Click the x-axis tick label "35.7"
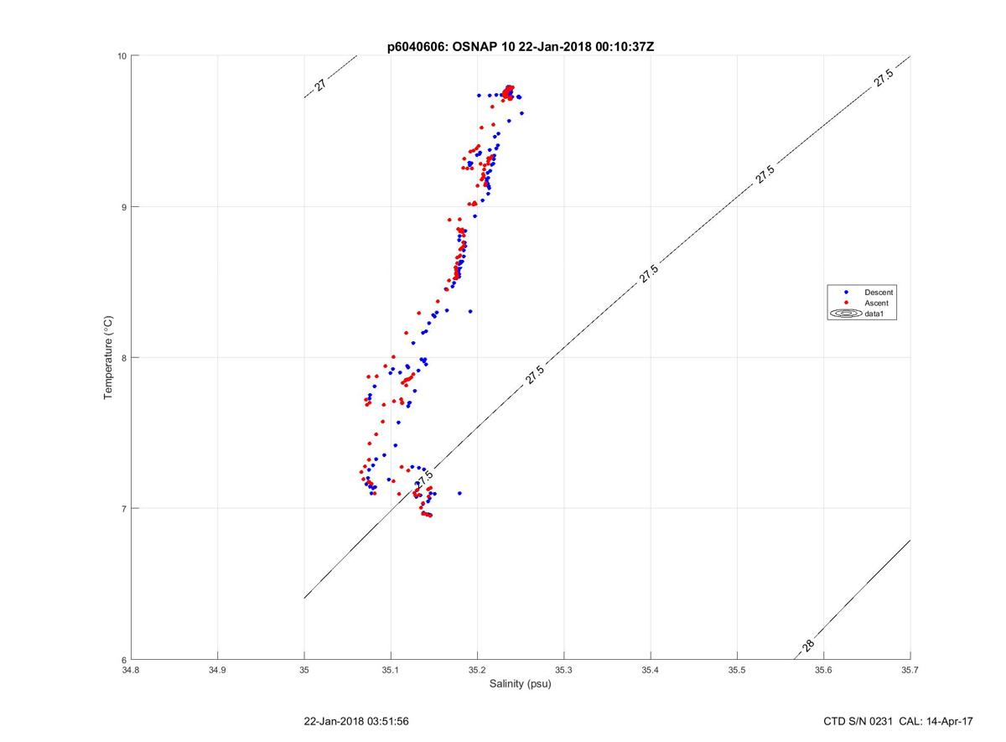1006x742 pixels. point(910,669)
